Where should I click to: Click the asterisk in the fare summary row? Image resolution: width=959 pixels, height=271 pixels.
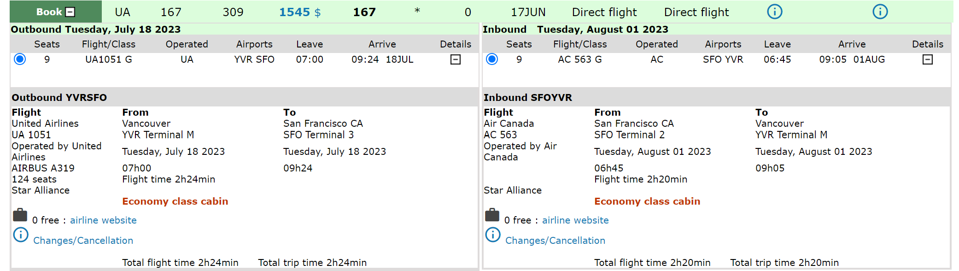[x=417, y=11]
